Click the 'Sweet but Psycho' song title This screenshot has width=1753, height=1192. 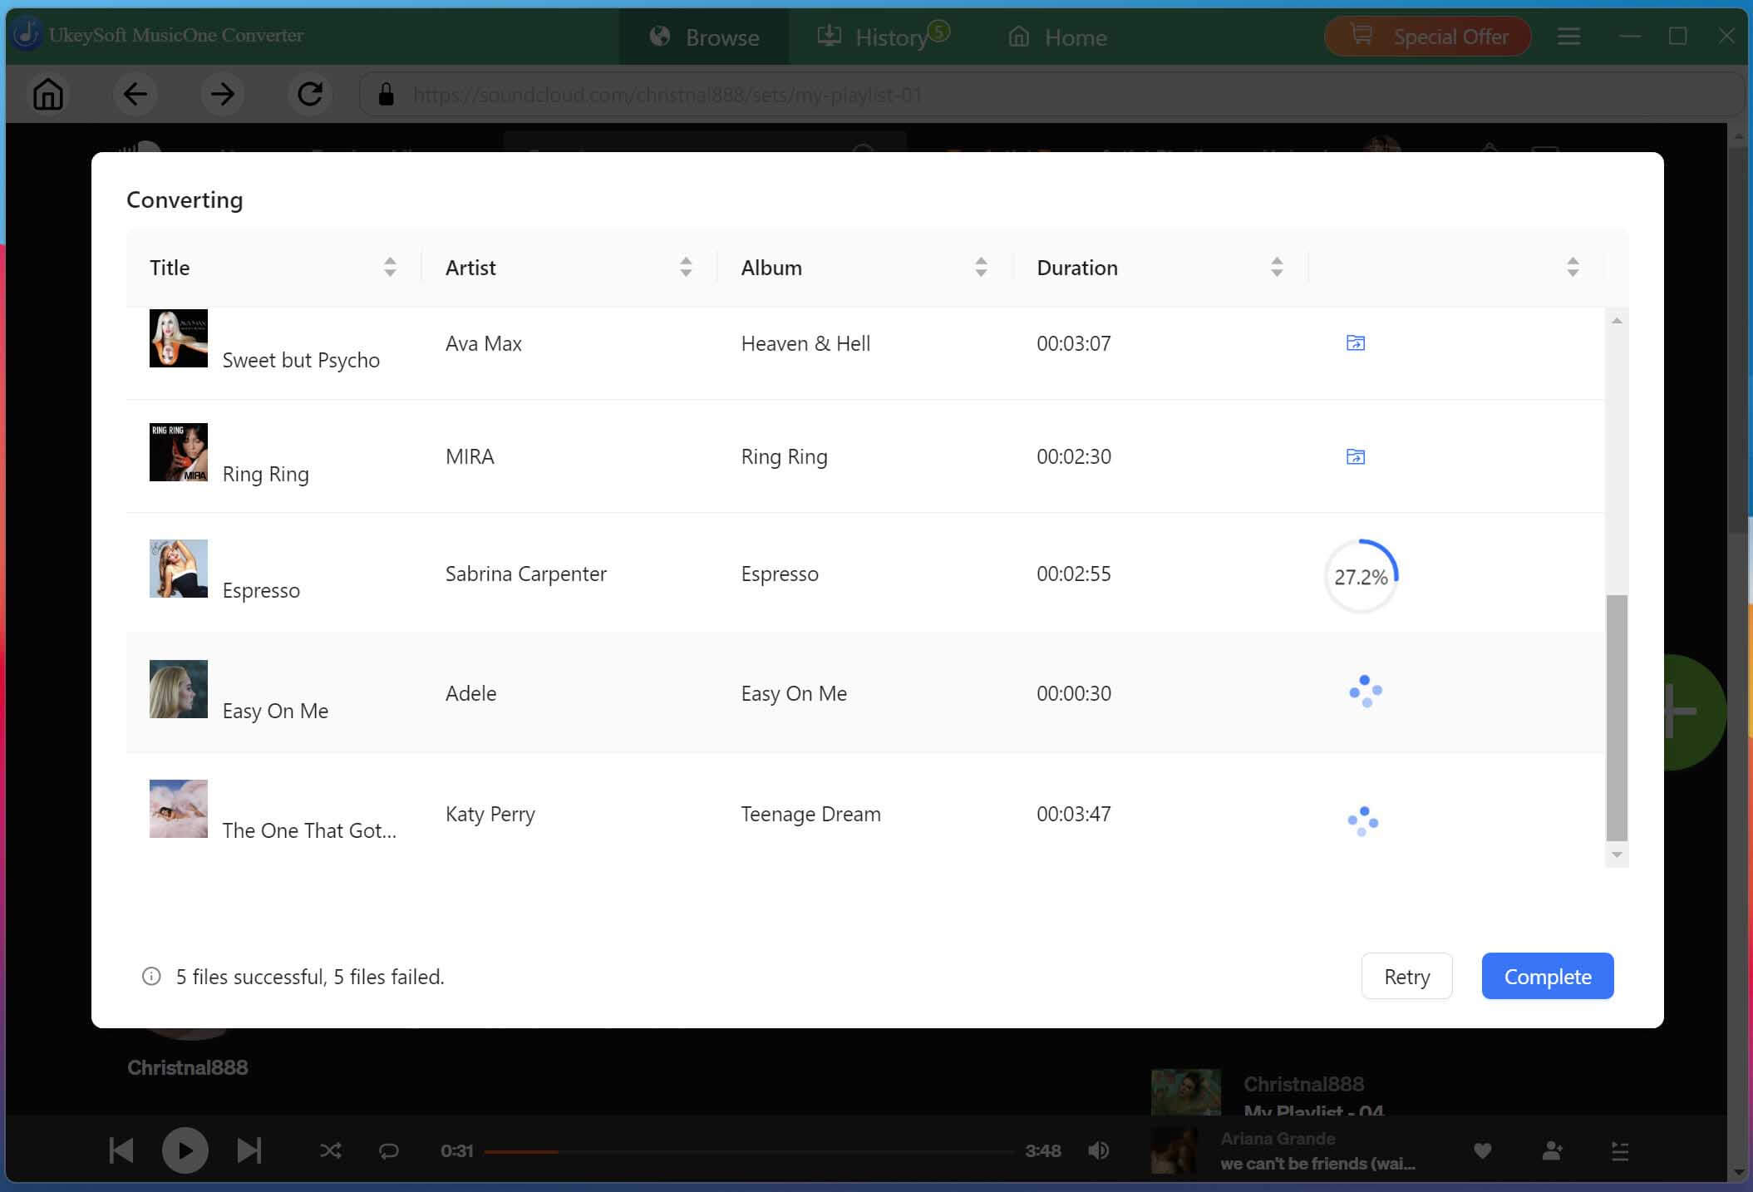point(301,360)
